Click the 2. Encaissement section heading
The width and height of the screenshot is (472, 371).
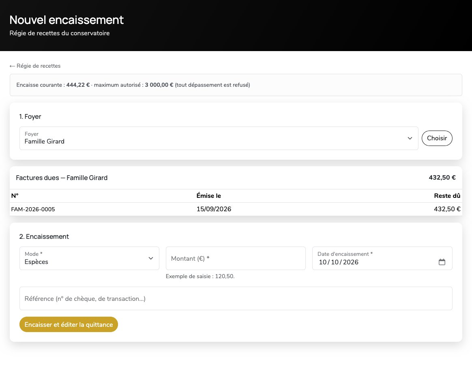point(44,236)
